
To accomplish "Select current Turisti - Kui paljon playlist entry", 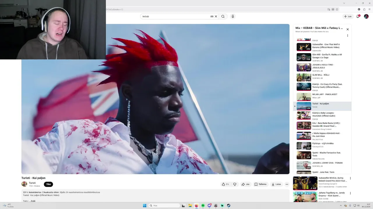I will pos(322,106).
